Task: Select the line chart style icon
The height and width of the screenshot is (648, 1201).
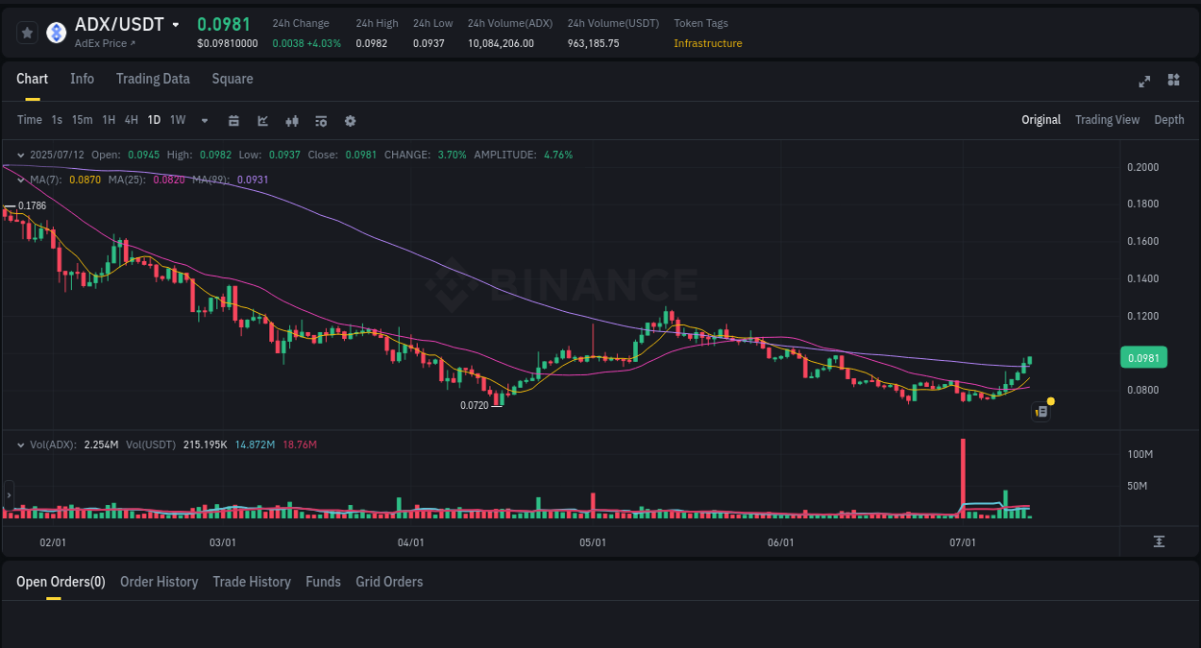Action: point(261,120)
